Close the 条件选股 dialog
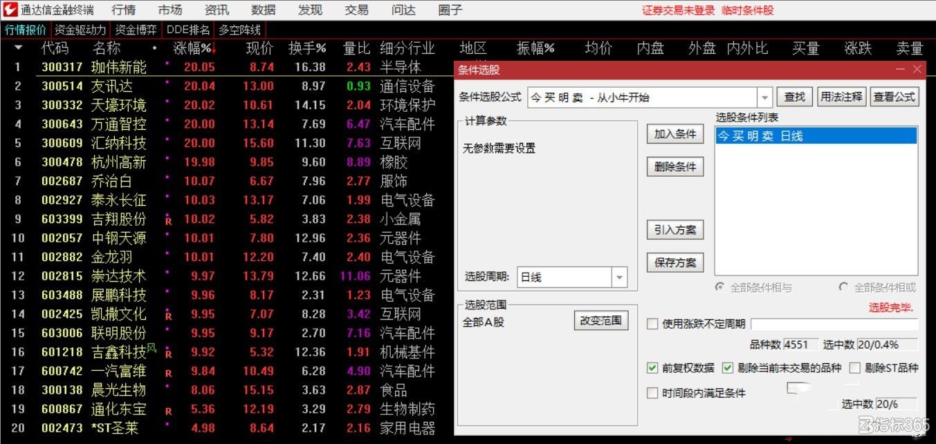The height and width of the screenshot is (444, 936). (x=917, y=70)
